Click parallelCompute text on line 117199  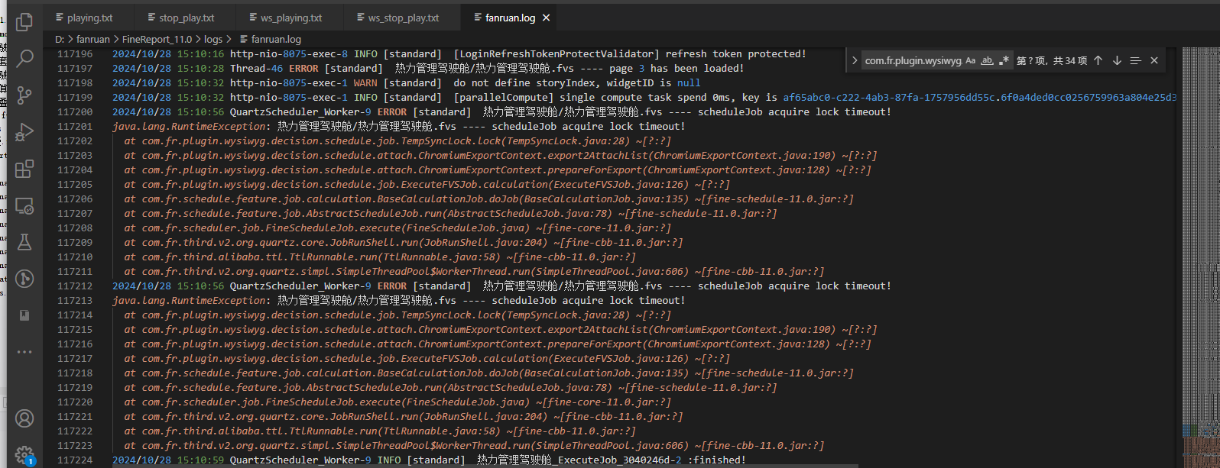point(504,98)
